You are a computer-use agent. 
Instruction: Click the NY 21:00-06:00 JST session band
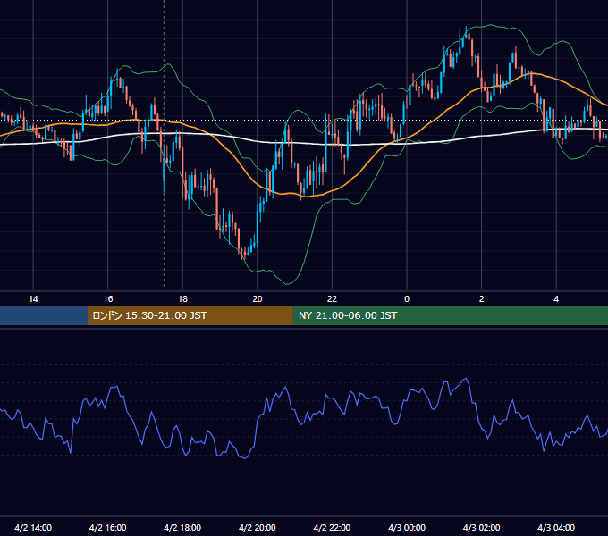pyautogui.click(x=450, y=315)
